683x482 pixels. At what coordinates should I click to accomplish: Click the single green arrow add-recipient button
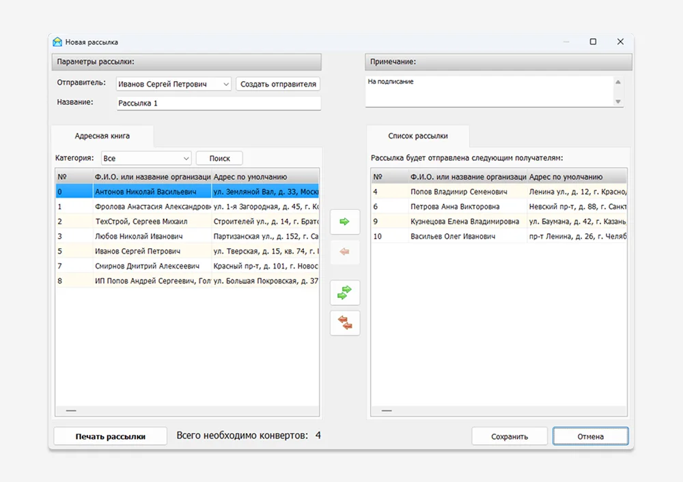point(345,222)
